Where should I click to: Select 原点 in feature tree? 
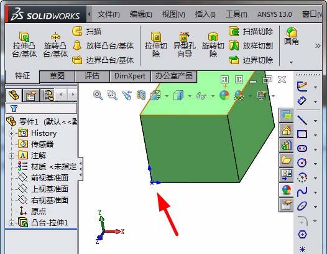(32, 211)
